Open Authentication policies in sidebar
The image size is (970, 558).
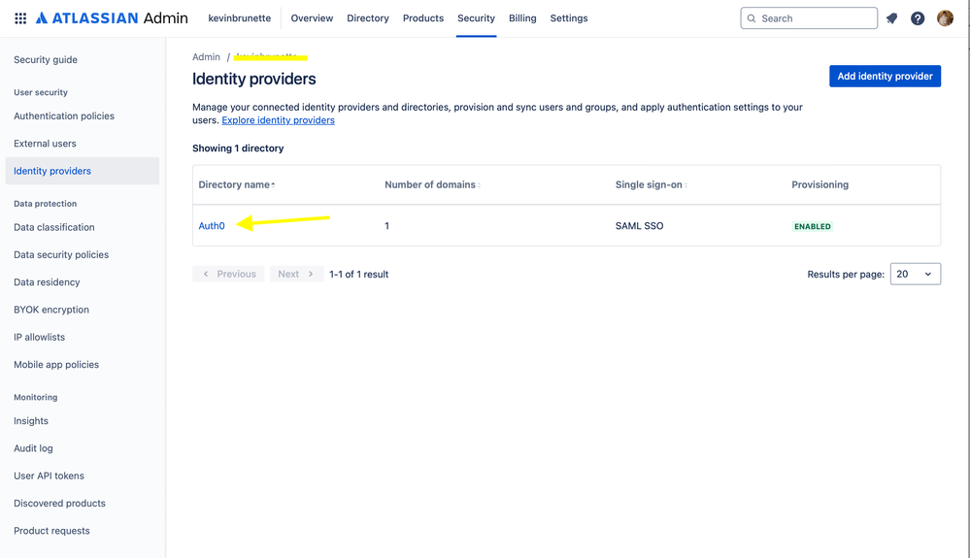pyautogui.click(x=64, y=116)
